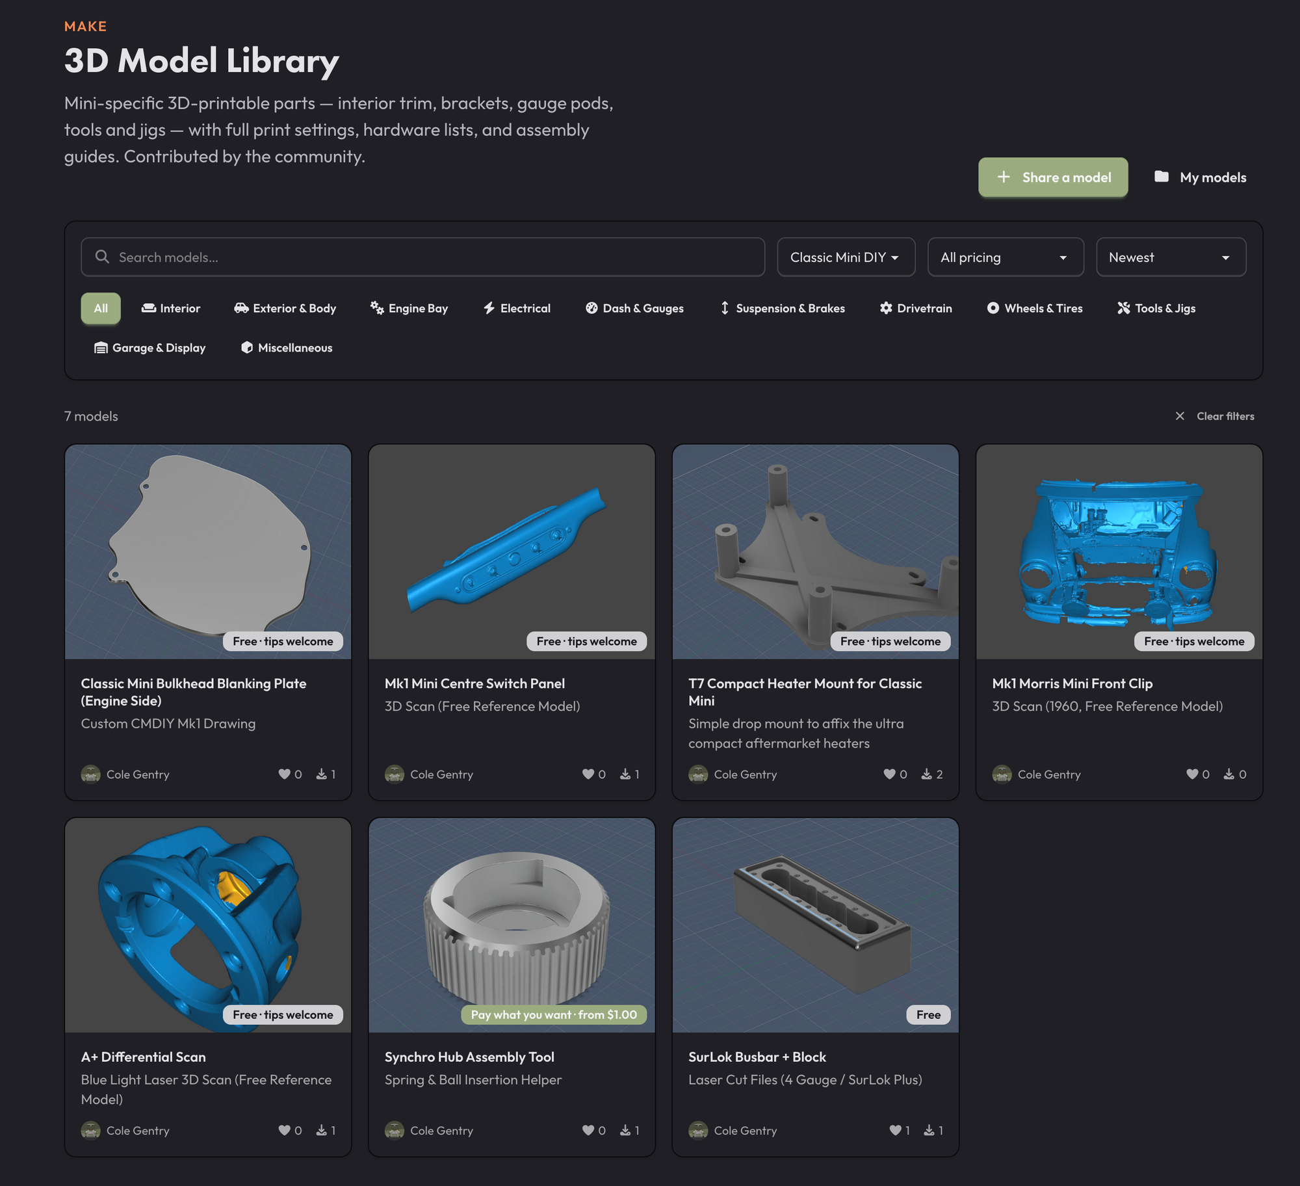Filter by Interior category
The height and width of the screenshot is (1186, 1300).
171,308
